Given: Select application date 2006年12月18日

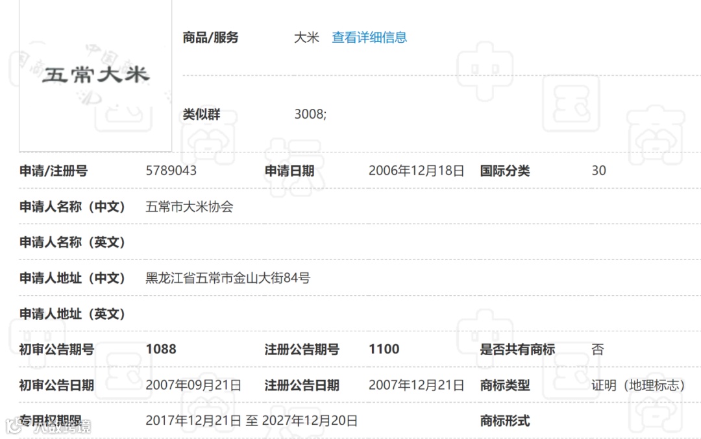Looking at the screenshot, I should (416, 171).
